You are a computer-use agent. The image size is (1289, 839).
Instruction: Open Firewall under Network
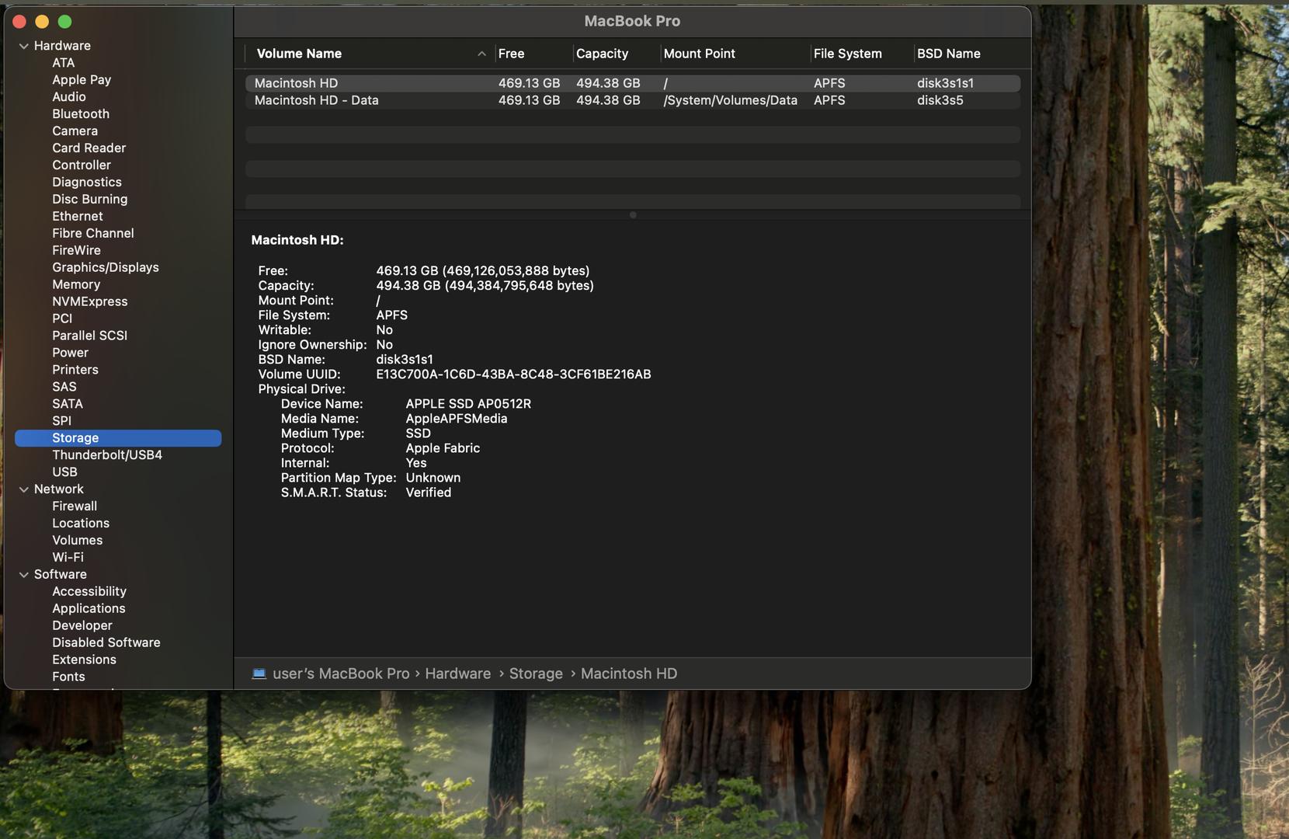[x=75, y=507]
